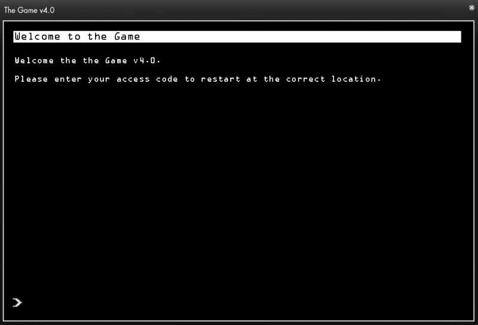Click the word 'Welcome' in white header
Image resolution: width=478 pixels, height=325 pixels.
tap(38, 36)
